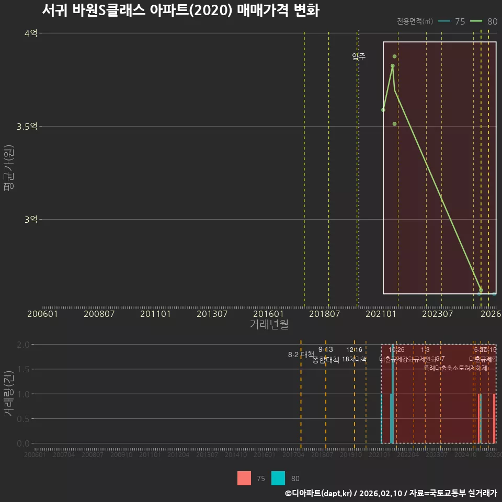Click the '전용면적(㎡)' legend title

(x=415, y=21)
